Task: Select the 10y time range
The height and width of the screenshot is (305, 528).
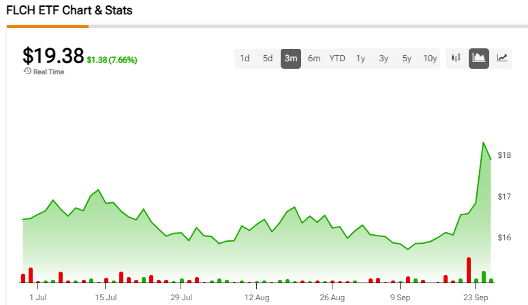Action: click(430, 59)
